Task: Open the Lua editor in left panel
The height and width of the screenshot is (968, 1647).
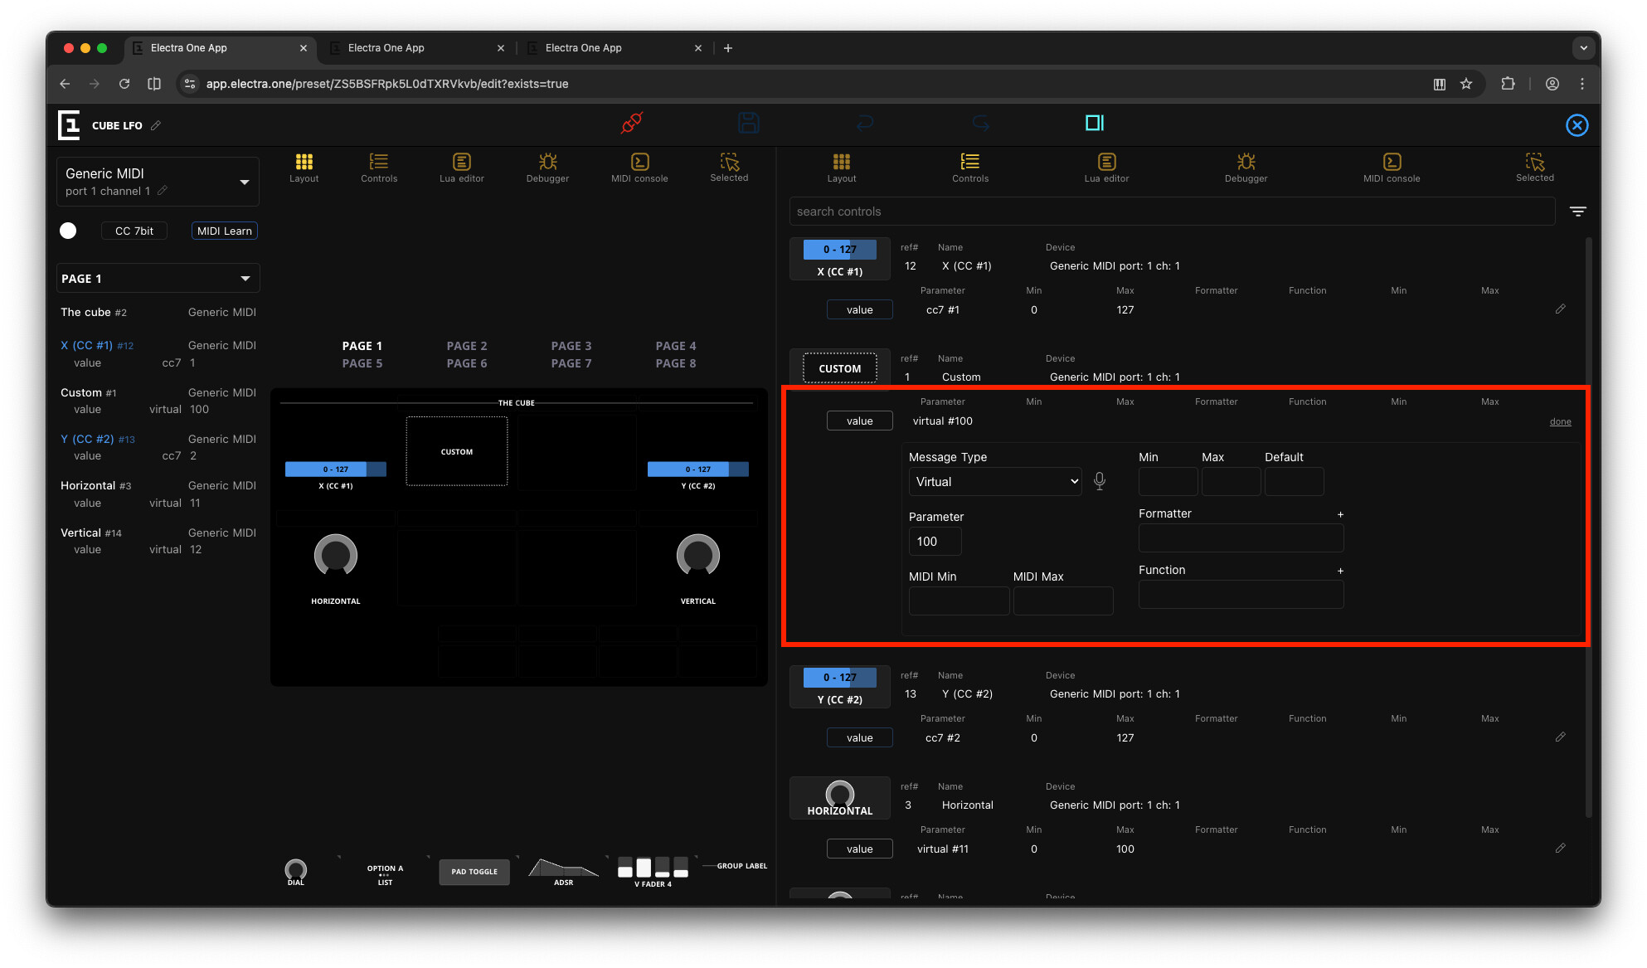Action: point(461,167)
